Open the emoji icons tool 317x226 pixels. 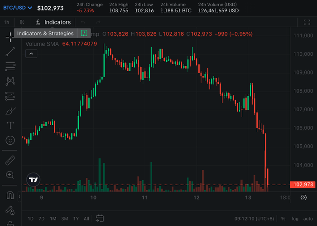(10, 140)
